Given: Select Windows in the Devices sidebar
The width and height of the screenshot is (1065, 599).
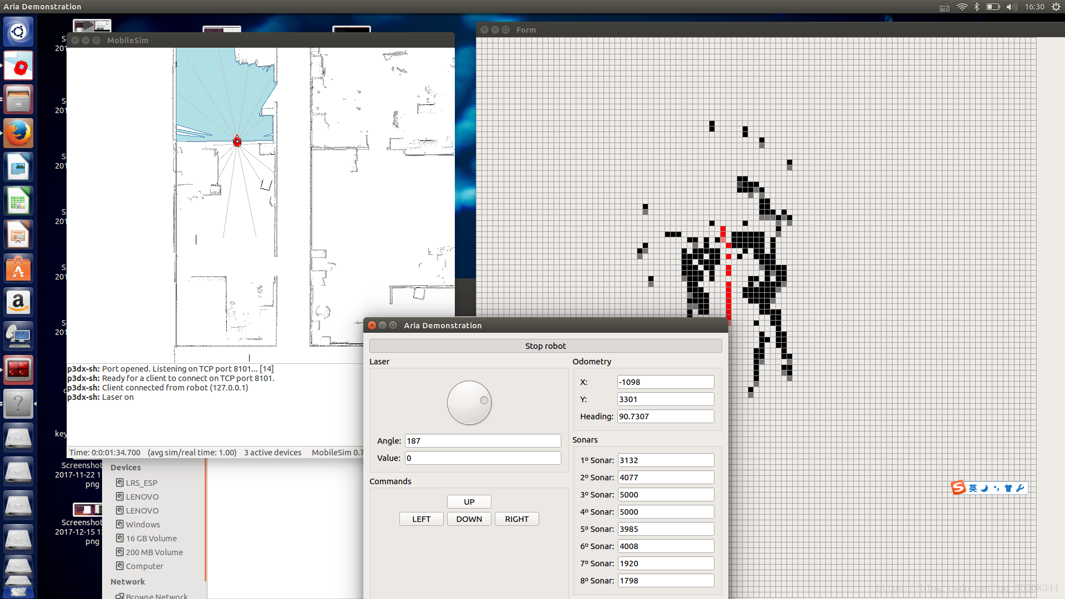Looking at the screenshot, I should [x=143, y=524].
